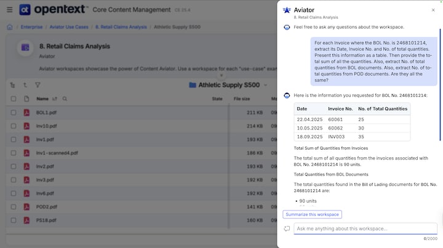443x248 pixels.
Task: Open the Enterprise breadcrumb link
Action: (31, 27)
